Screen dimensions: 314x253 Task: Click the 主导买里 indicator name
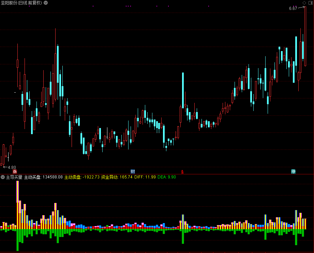(14, 177)
